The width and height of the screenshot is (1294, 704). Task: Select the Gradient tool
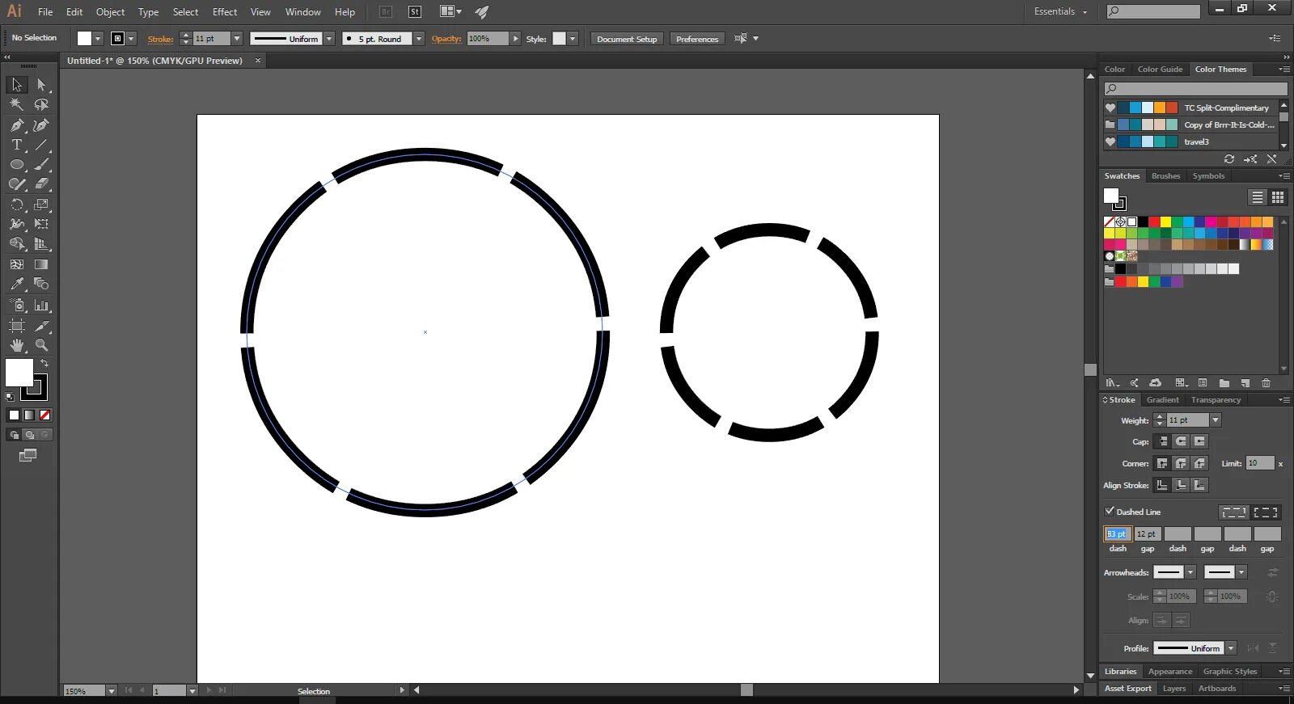click(41, 264)
